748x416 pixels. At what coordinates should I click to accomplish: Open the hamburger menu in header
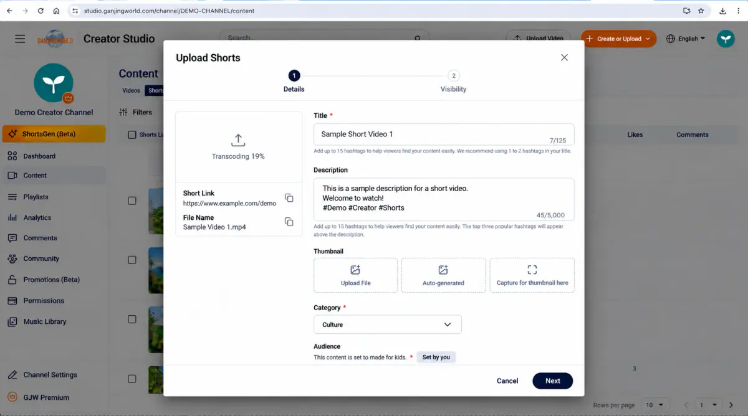20,39
